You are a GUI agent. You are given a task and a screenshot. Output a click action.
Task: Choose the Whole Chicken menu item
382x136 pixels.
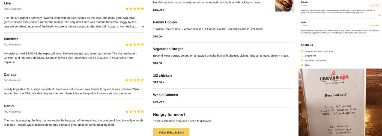click(165, 95)
